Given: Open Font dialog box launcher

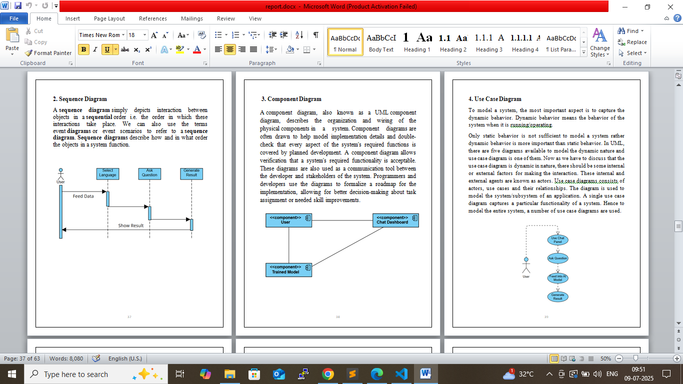Looking at the screenshot, I should coord(205,63).
